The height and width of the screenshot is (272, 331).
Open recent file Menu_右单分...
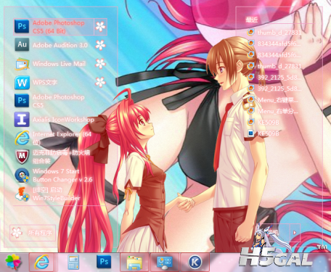tap(274, 111)
